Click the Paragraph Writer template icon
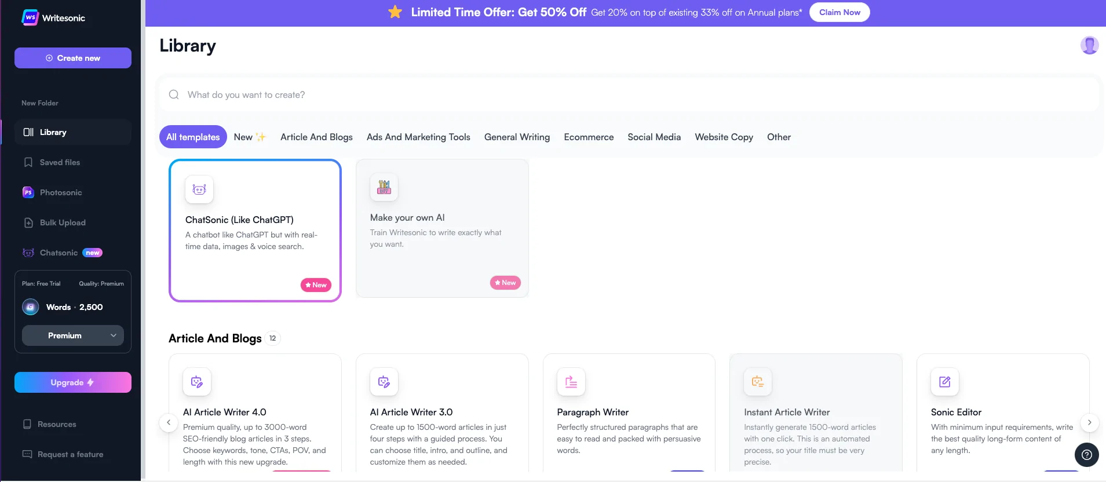Screen dimensions: 1106x482 [571, 382]
